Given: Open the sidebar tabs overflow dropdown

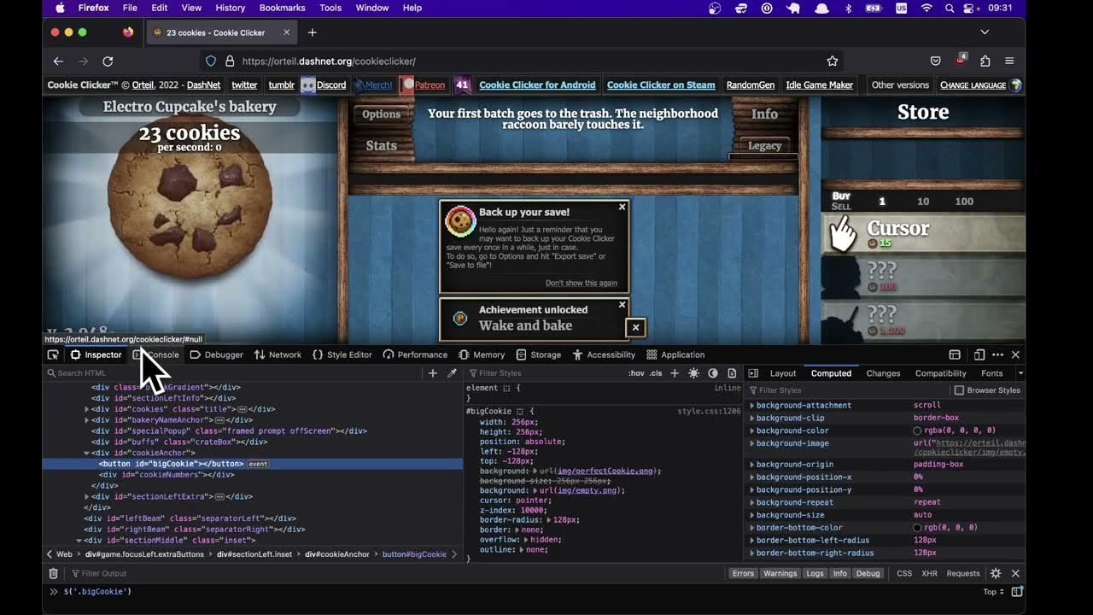Looking at the screenshot, I should [1020, 373].
